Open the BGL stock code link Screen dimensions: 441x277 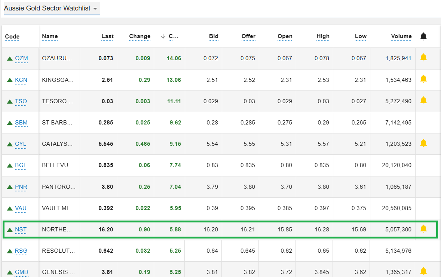(21, 166)
